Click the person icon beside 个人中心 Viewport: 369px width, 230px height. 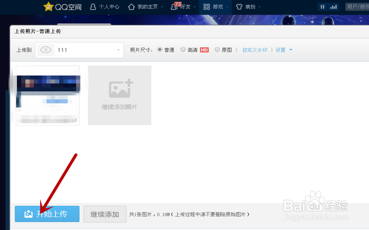(x=93, y=7)
